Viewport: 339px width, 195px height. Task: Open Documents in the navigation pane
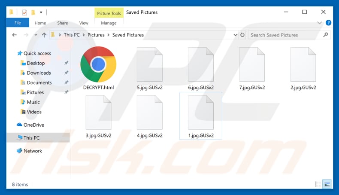pyautogui.click(x=39, y=82)
